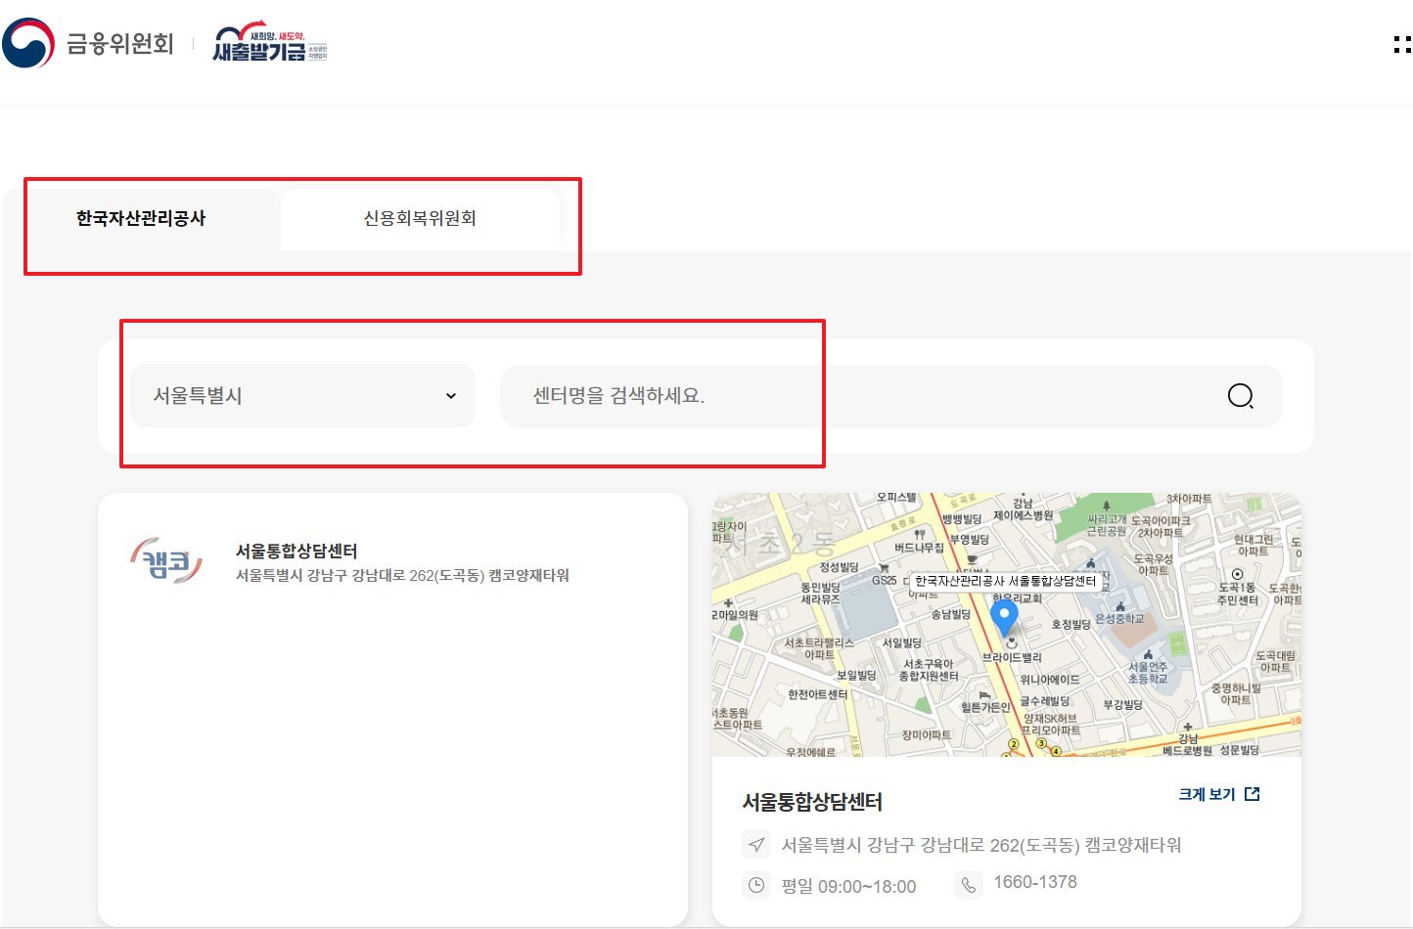
Task: Click the magnifier search icon
Action: coord(1240,396)
